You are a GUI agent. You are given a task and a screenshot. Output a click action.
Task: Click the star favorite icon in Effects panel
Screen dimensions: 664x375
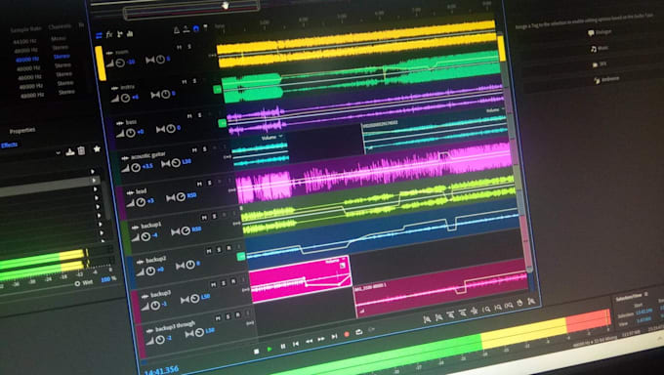click(x=97, y=148)
